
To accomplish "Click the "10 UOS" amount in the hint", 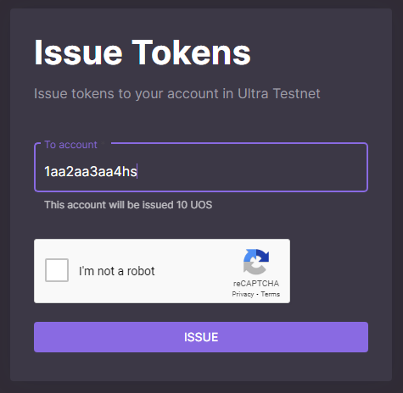I will (x=194, y=205).
